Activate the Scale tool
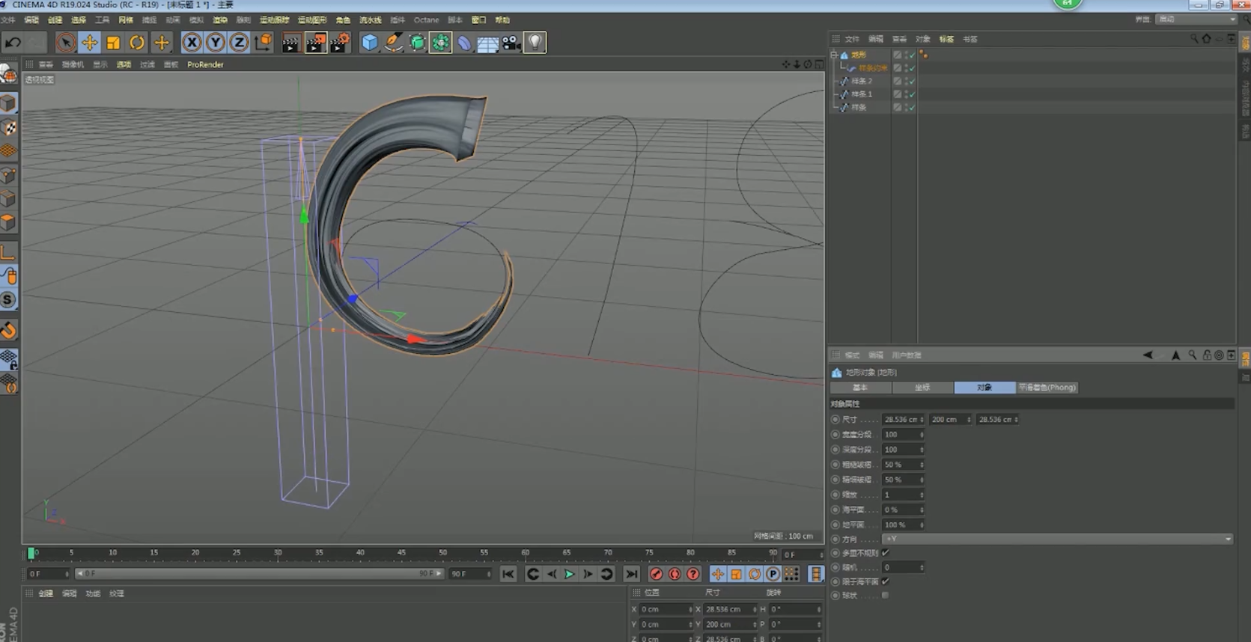This screenshot has width=1251, height=642. [113, 43]
